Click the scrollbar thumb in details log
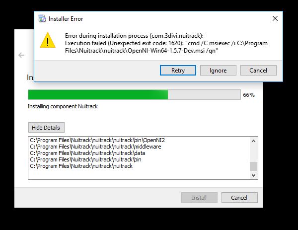This screenshot has width=298, height=230. (x=253, y=166)
